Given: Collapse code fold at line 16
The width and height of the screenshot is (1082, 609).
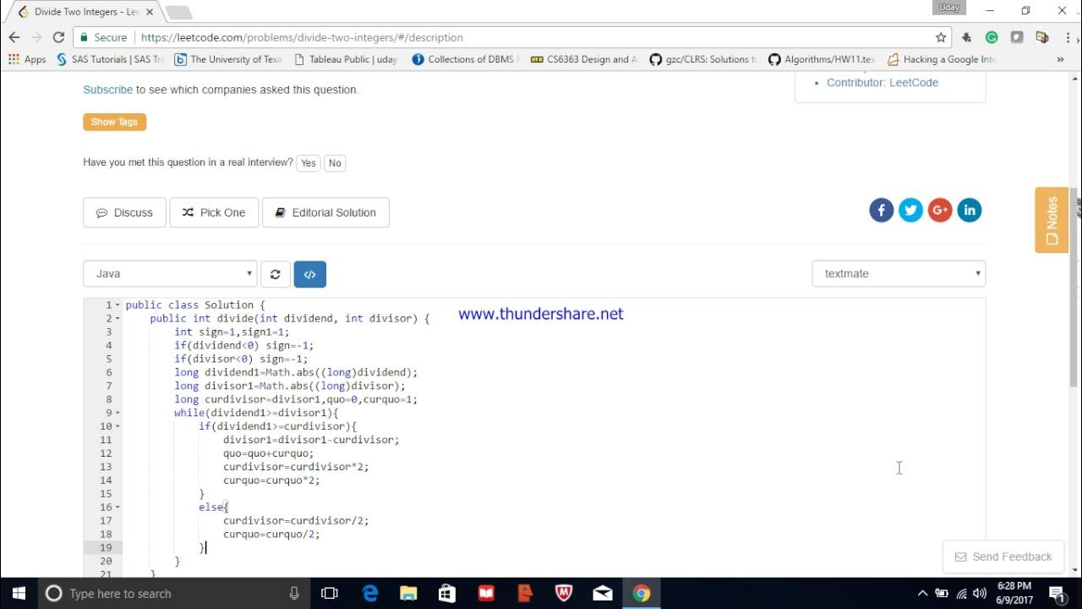Looking at the screenshot, I should pos(117,507).
